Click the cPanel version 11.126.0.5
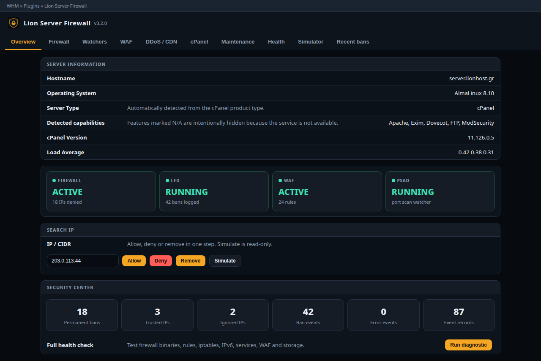 point(481,138)
